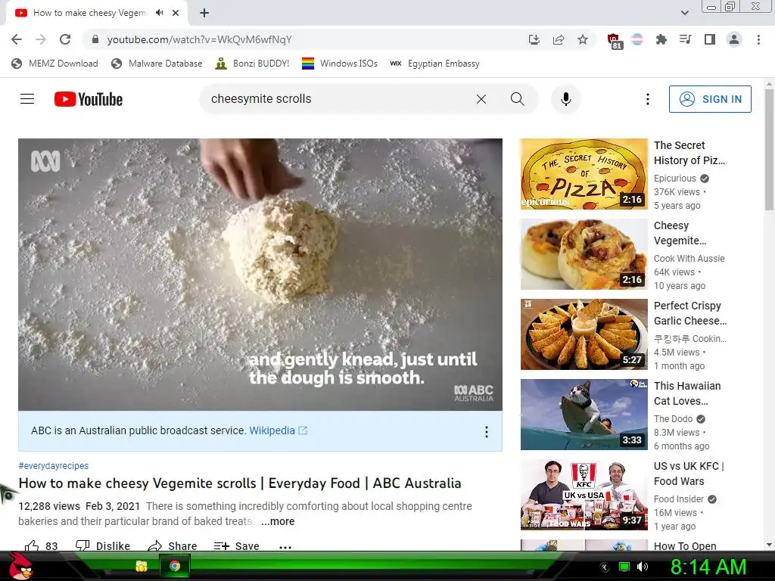Click the browser forward arrow

[x=41, y=39]
